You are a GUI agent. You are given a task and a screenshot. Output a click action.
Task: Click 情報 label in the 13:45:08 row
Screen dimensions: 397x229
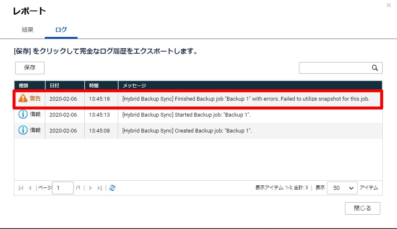coord(35,130)
